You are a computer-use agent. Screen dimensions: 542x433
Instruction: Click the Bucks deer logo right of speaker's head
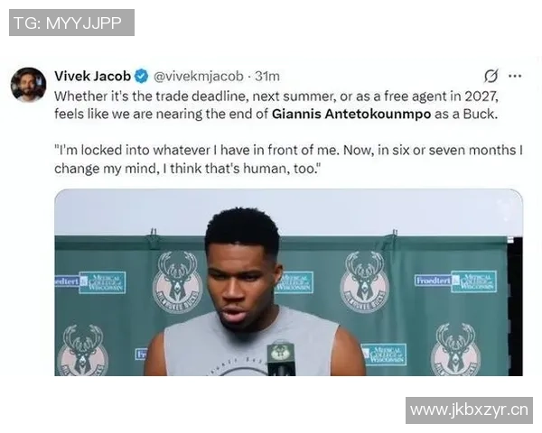coord(364,281)
